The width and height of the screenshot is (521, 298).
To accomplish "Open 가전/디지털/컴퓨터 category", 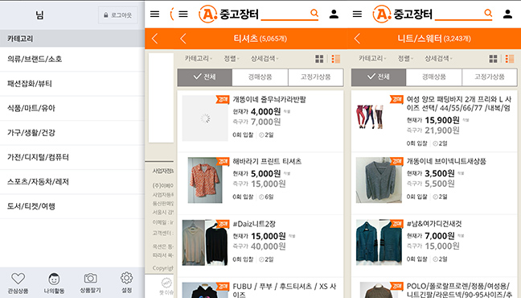I will coord(72,157).
